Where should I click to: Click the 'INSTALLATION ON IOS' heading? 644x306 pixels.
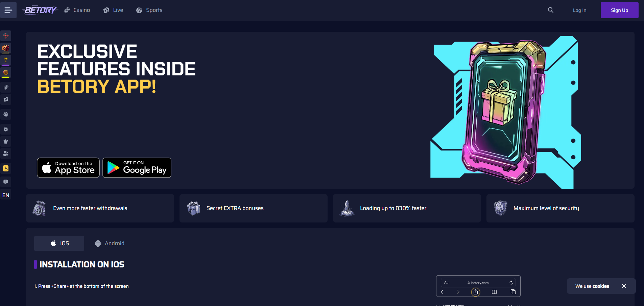pyautogui.click(x=82, y=264)
